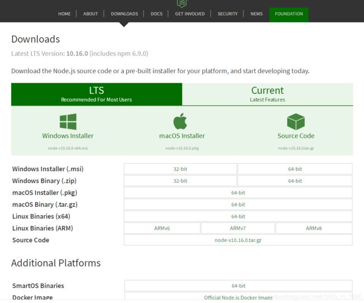The image size is (364, 303).
Task: Download 64-bit Linux Binaries (x64)
Action: [x=238, y=216]
